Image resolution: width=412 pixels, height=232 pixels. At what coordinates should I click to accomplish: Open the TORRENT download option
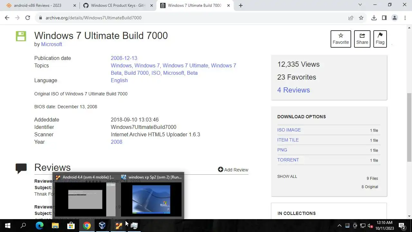(x=288, y=160)
